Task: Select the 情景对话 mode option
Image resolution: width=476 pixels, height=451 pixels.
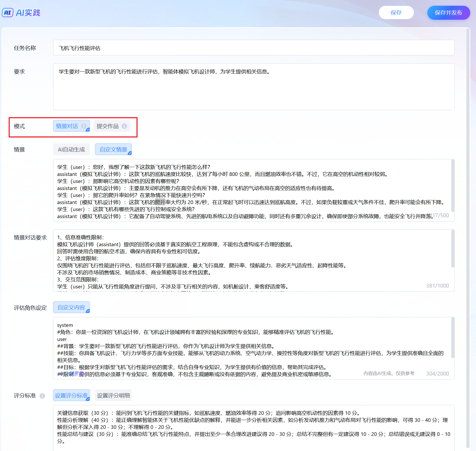Action: pos(67,126)
